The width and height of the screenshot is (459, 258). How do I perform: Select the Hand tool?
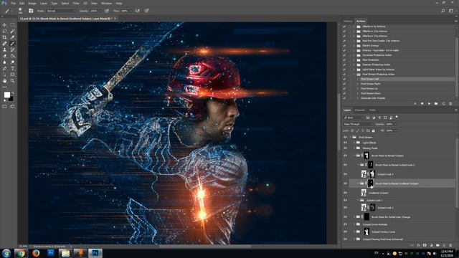(4, 81)
